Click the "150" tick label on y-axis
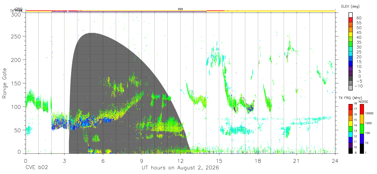Screen dimensions: 377x174 pyautogui.click(x=16, y=83)
